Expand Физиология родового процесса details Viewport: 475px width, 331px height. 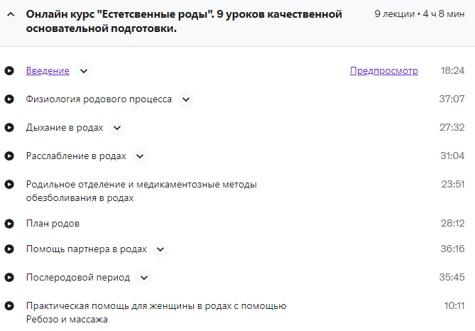pyautogui.click(x=186, y=99)
